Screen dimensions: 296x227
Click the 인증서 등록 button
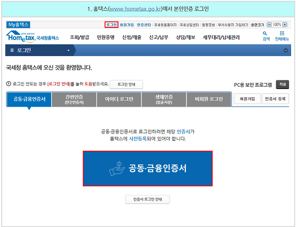point(275,99)
